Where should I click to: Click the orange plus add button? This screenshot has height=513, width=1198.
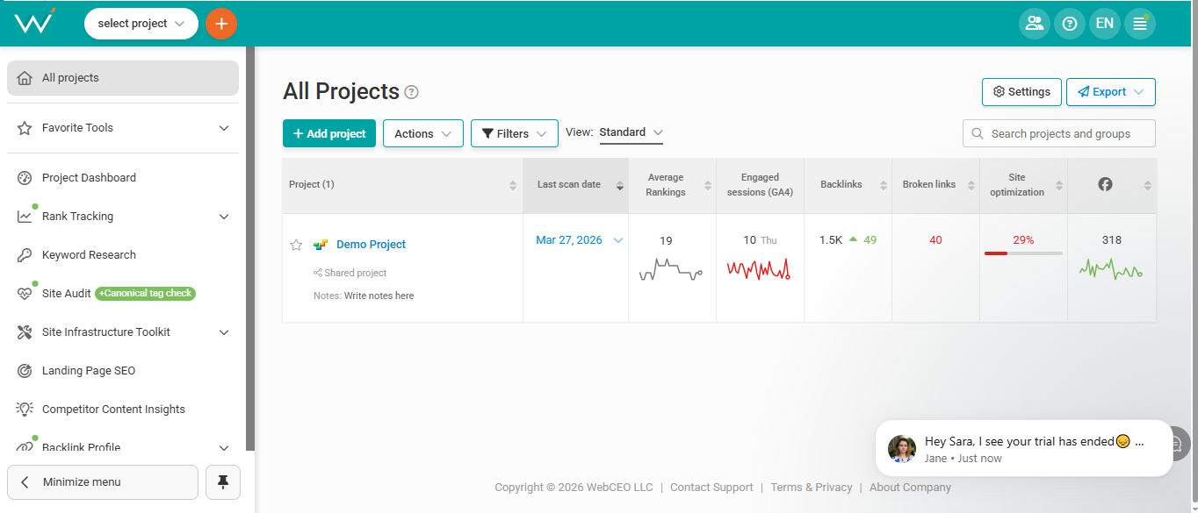click(x=221, y=24)
